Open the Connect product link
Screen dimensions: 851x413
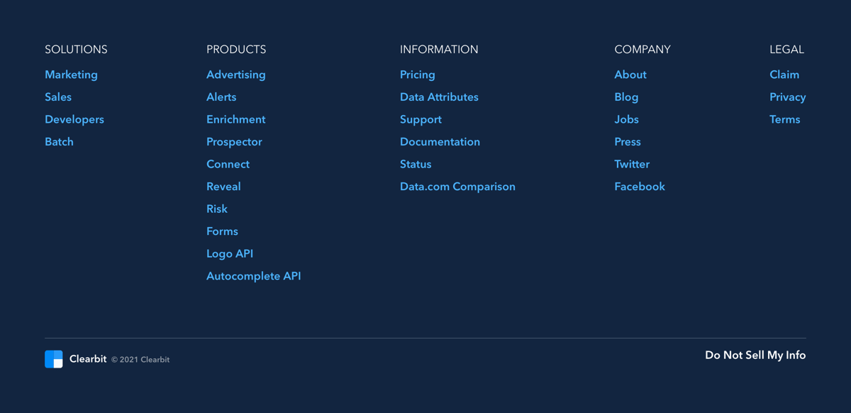tap(228, 164)
